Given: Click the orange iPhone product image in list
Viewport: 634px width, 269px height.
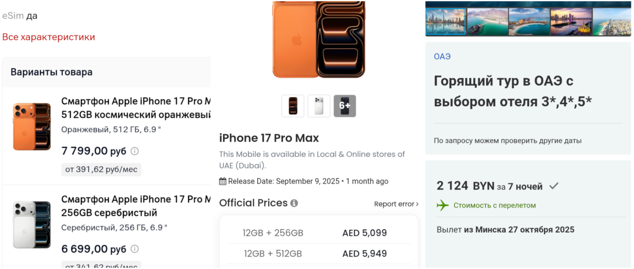Looking at the screenshot, I should [32, 127].
